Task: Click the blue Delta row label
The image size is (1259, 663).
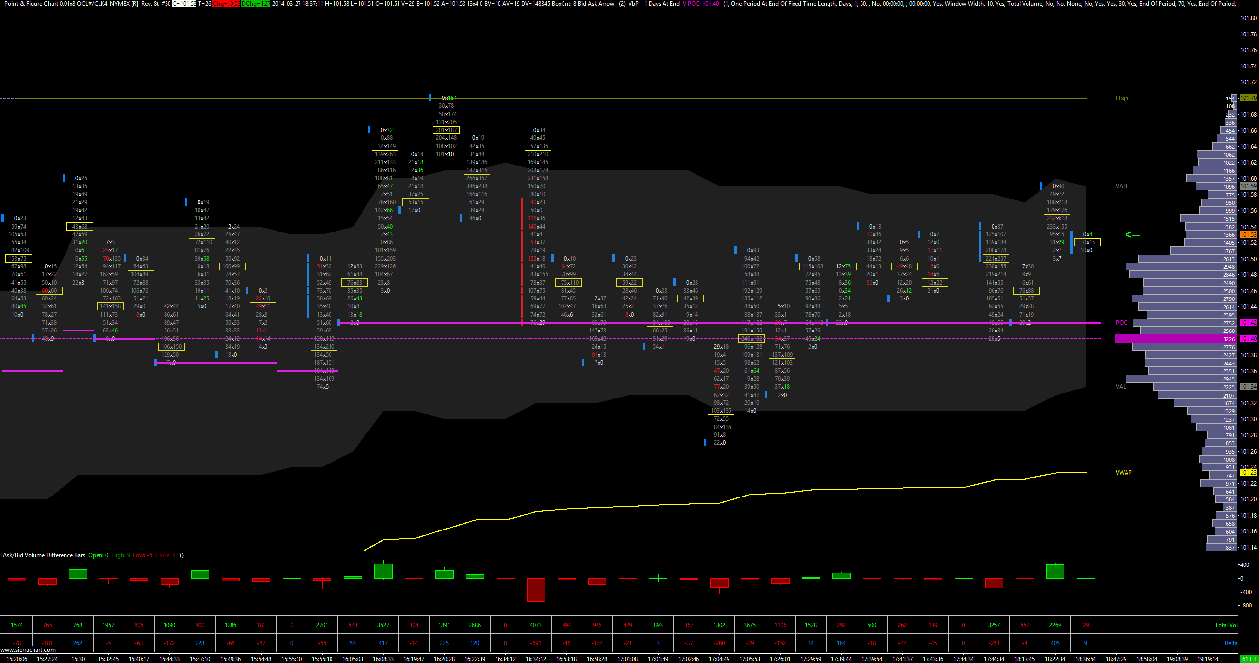Action: (x=1230, y=643)
